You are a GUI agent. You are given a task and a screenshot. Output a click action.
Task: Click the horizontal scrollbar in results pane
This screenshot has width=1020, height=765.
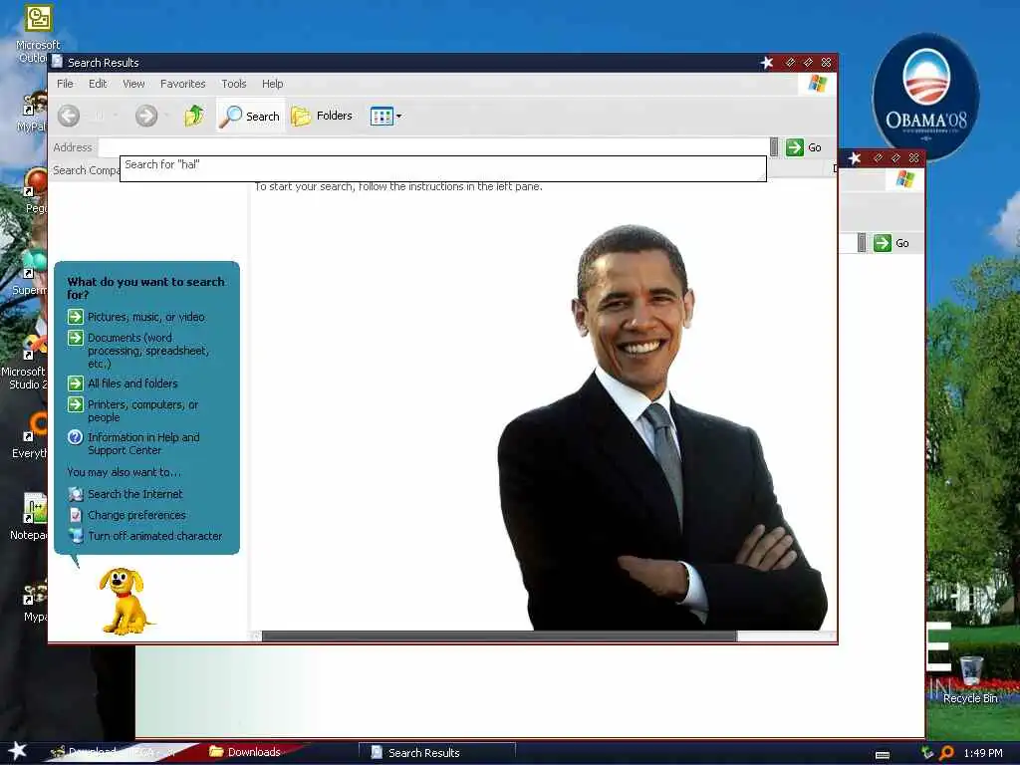coord(499,637)
